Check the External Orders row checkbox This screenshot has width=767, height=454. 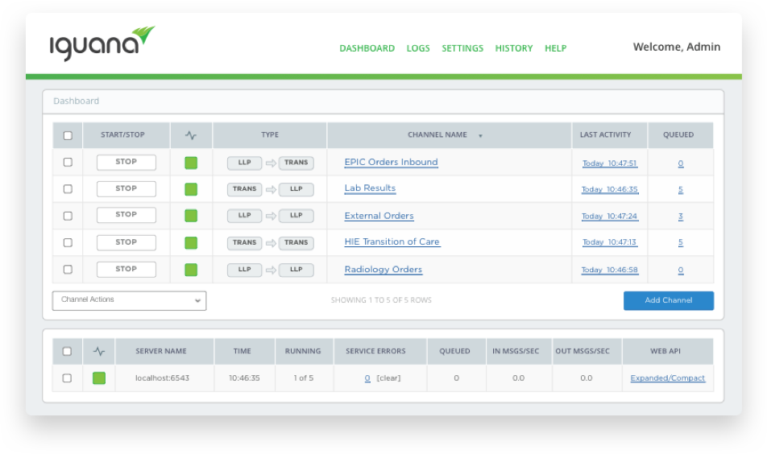68,216
